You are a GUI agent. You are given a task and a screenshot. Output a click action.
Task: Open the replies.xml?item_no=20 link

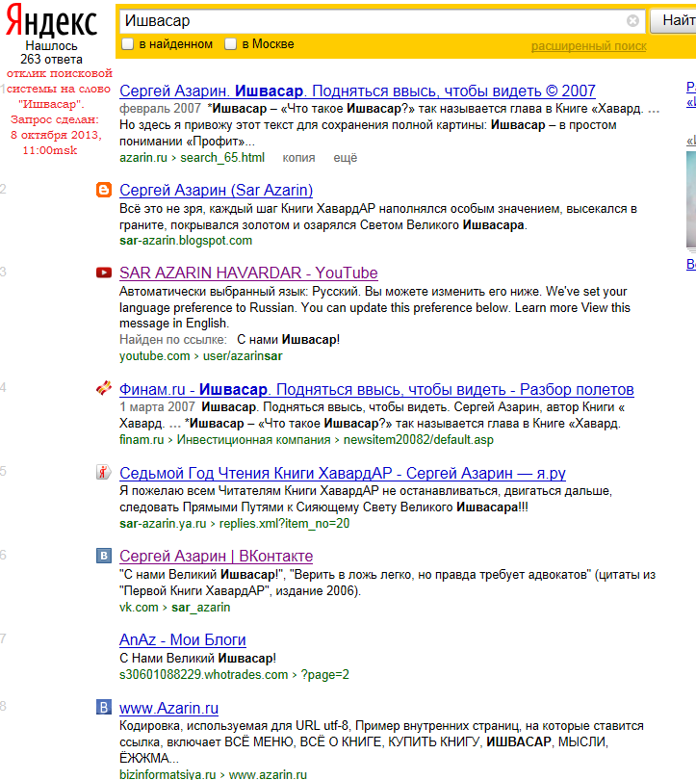pyautogui.click(x=284, y=524)
